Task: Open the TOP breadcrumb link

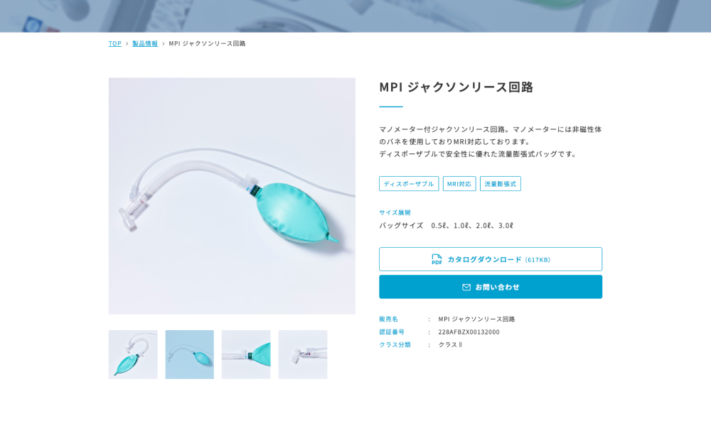Action: 114,43
